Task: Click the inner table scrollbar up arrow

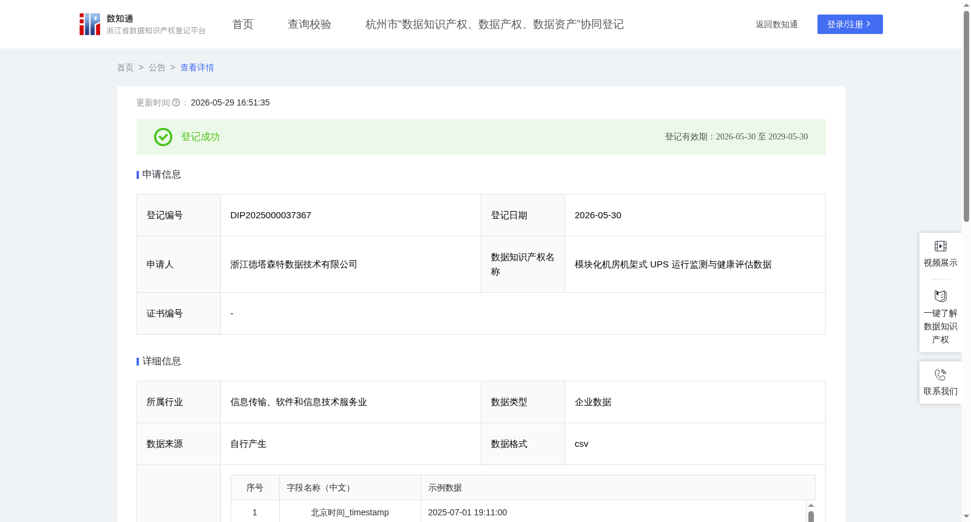Action: [x=811, y=505]
